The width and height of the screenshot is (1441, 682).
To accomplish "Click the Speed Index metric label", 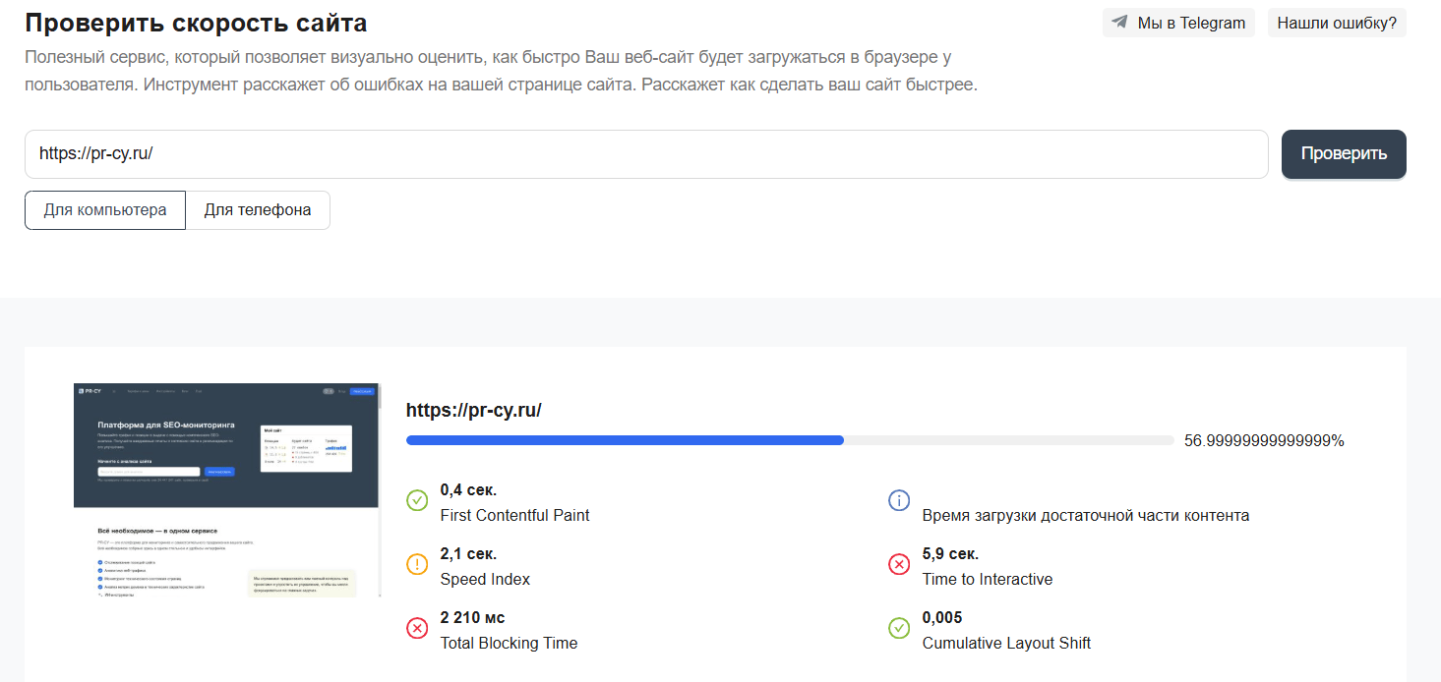I will coord(485,579).
